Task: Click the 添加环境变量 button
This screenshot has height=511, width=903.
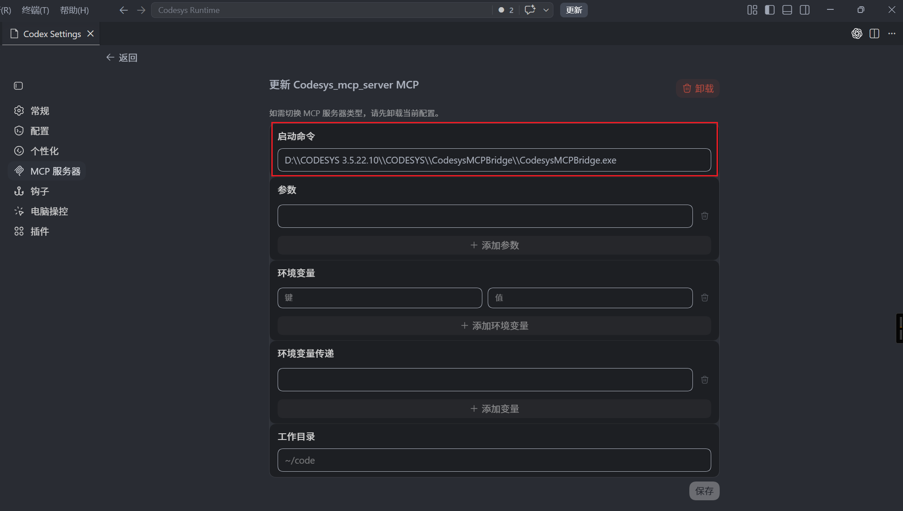Action: tap(494, 326)
